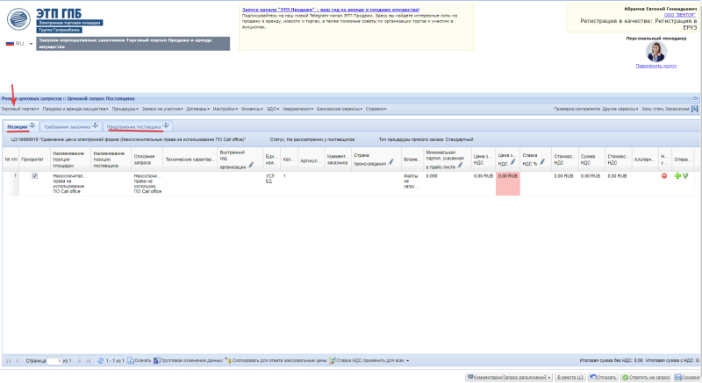Open Справка menu

tap(376, 109)
